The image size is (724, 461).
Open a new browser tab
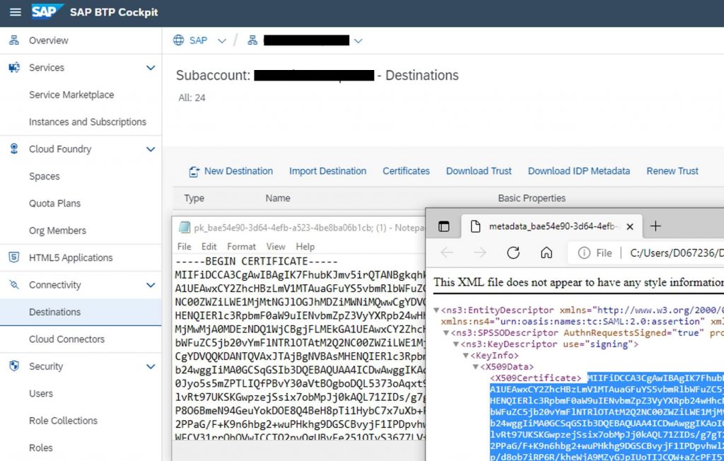coord(655,226)
